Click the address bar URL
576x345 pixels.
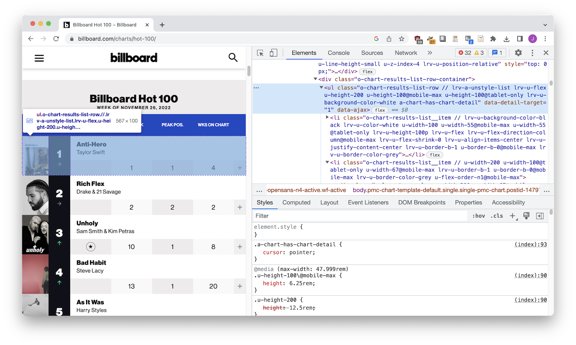[117, 39]
